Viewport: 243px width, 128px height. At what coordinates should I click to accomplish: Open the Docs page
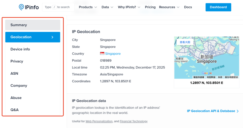pyautogui.click(x=188, y=7)
